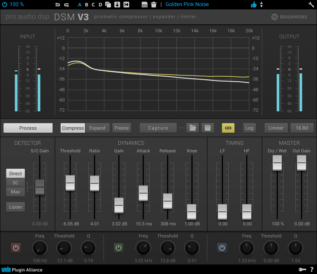317x274 pixels.
Task: Click the question mark help icon
Action: click(x=312, y=269)
